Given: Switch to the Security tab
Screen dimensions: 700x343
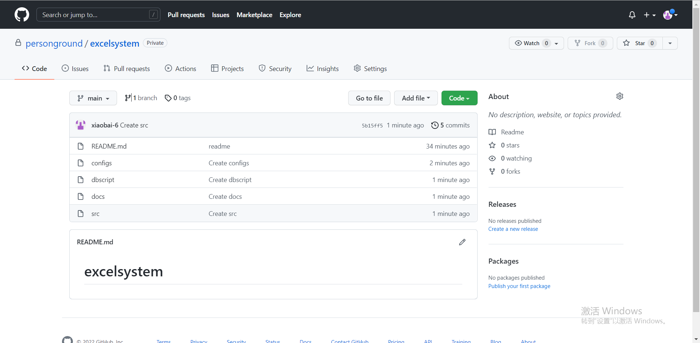Looking at the screenshot, I should [x=275, y=68].
